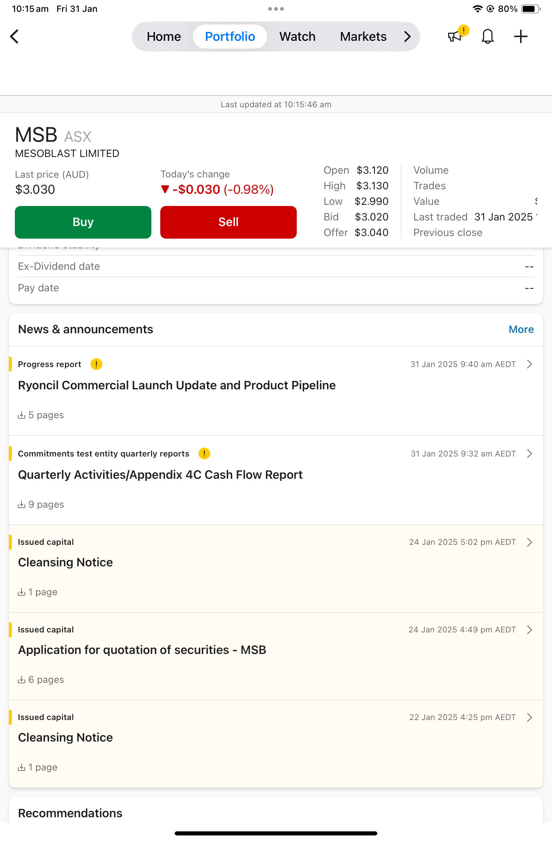Go to the Markets tab

363,36
